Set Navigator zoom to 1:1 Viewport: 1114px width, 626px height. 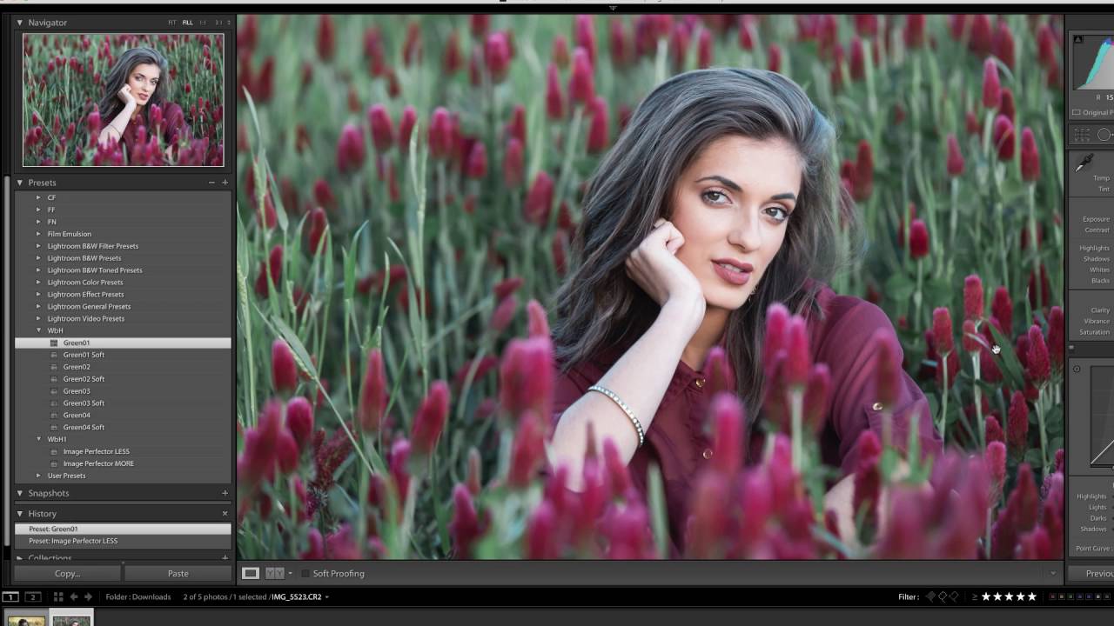pyautogui.click(x=203, y=23)
